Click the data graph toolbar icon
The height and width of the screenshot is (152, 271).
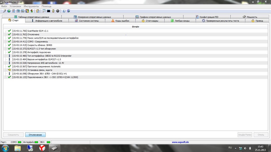tap(23, 11)
